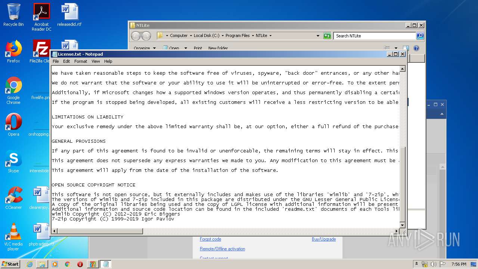Launch Opera browser shortcut
The height and width of the screenshot is (269, 478).
tap(13, 125)
